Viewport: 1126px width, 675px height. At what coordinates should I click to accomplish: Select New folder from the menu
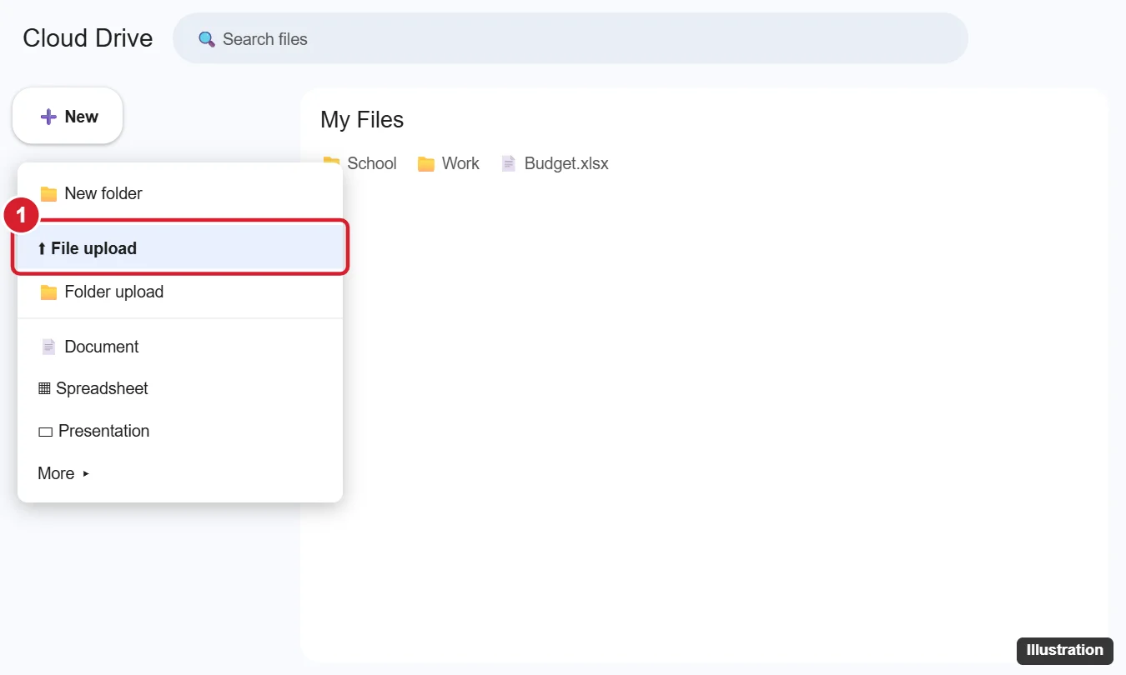click(180, 193)
